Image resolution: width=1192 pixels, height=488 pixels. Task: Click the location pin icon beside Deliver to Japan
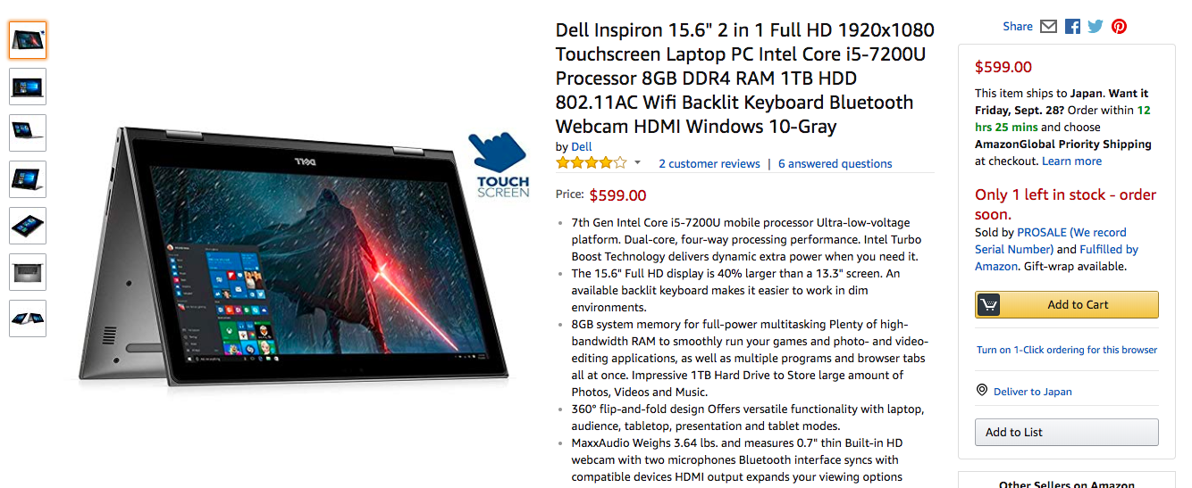pyautogui.click(x=982, y=391)
